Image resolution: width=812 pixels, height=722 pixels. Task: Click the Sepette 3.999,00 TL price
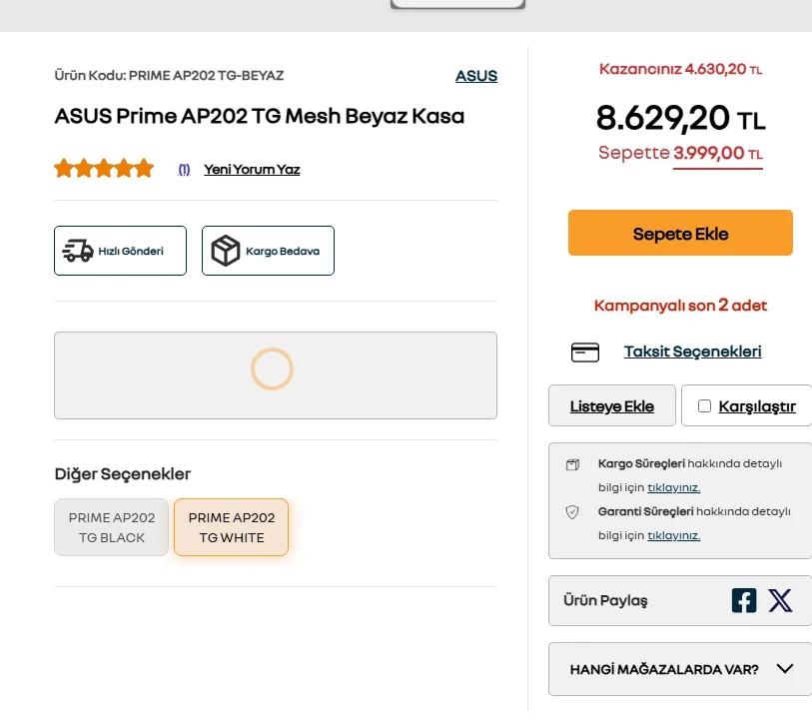680,154
